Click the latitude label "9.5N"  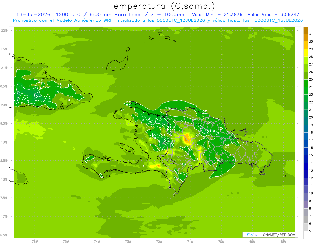[x=4, y=124]
